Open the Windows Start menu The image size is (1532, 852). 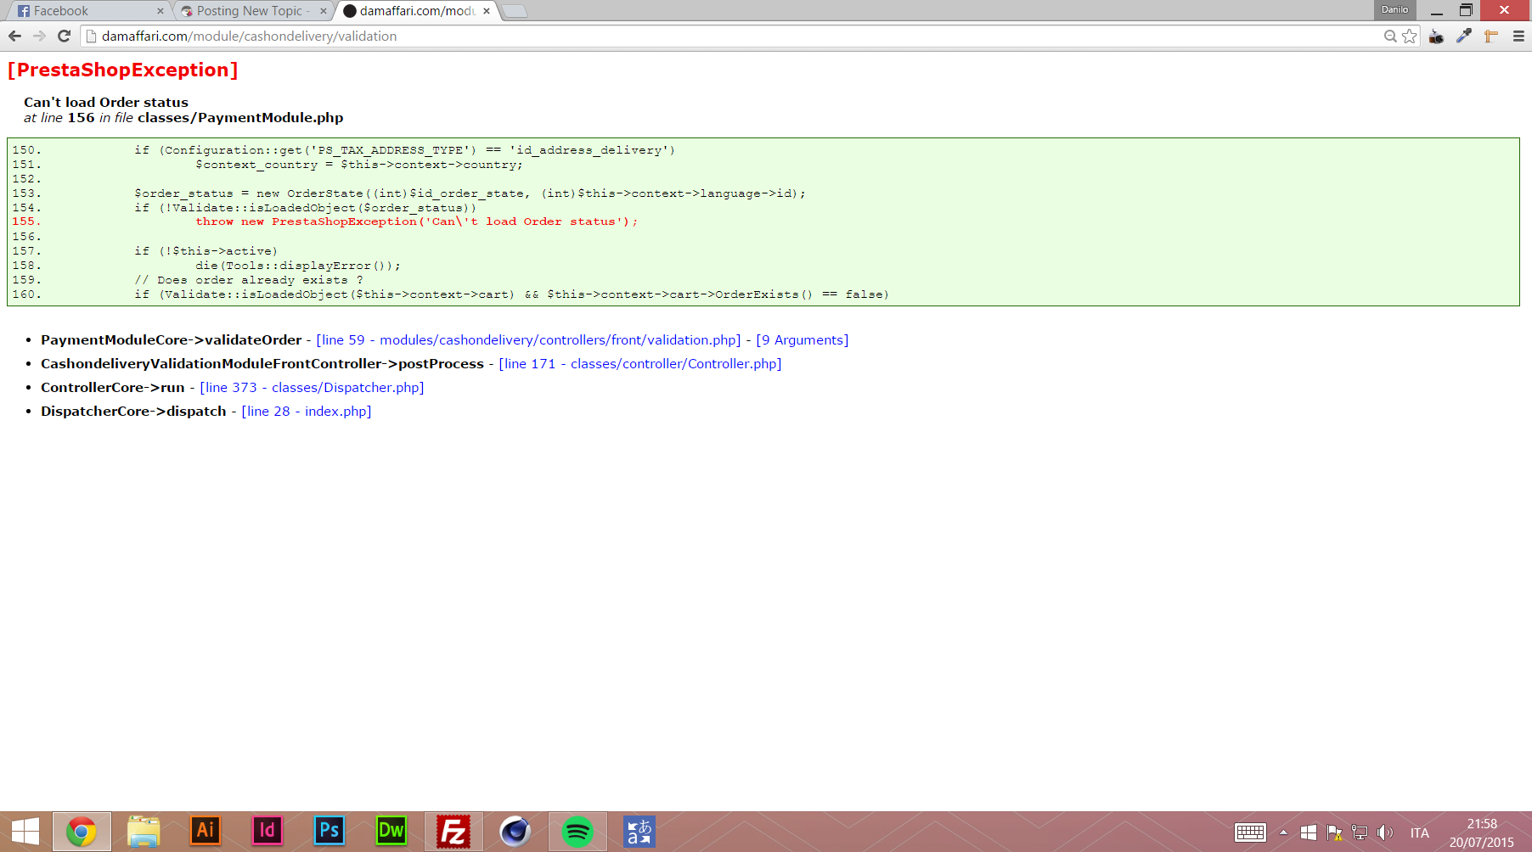click(25, 832)
